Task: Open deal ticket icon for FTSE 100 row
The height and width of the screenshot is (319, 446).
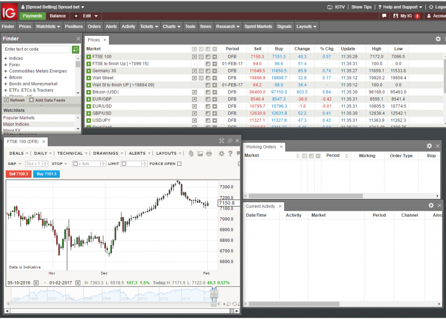Action: click(x=201, y=57)
